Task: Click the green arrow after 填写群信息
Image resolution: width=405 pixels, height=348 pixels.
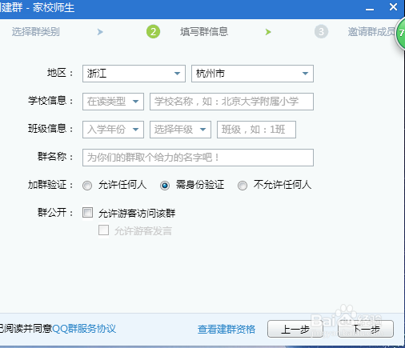Action: [268, 32]
